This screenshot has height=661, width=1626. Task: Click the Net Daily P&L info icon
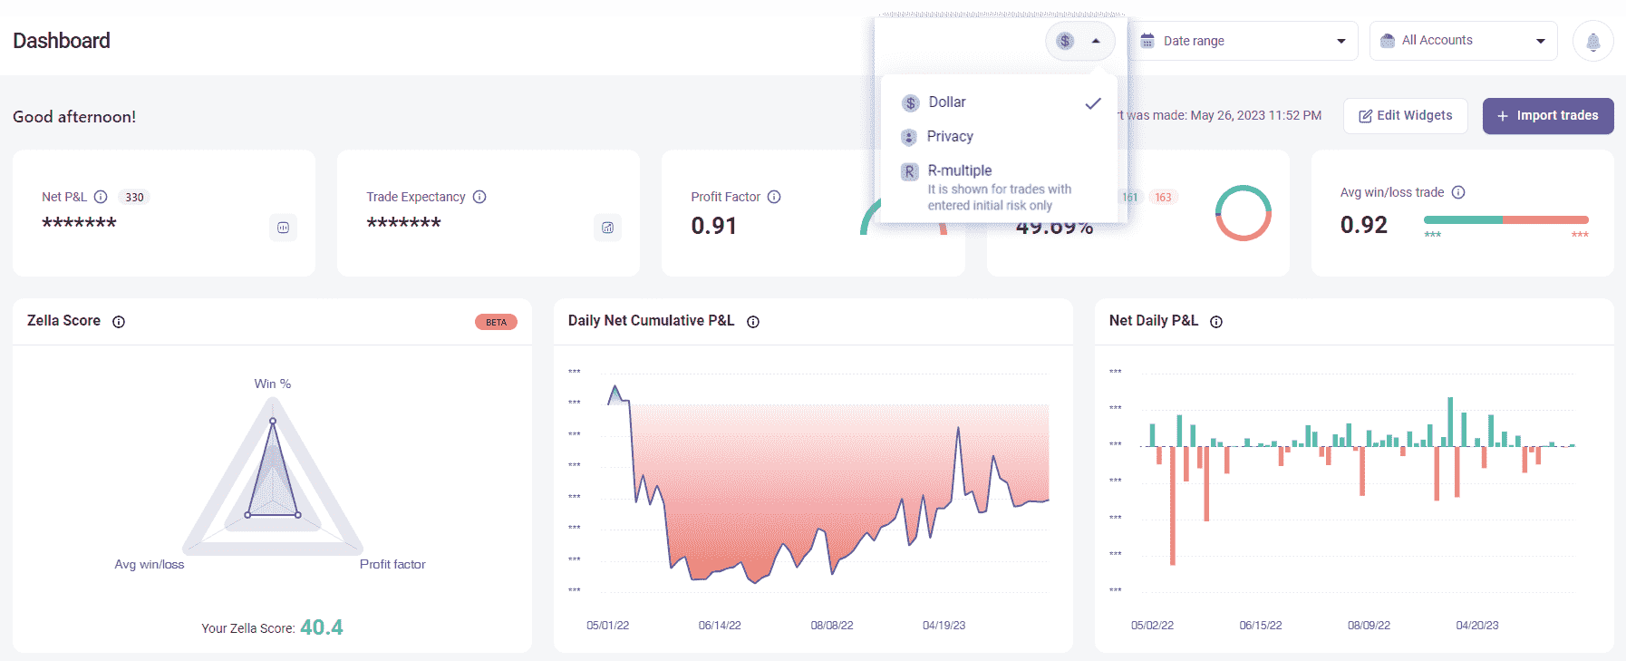click(x=1216, y=322)
